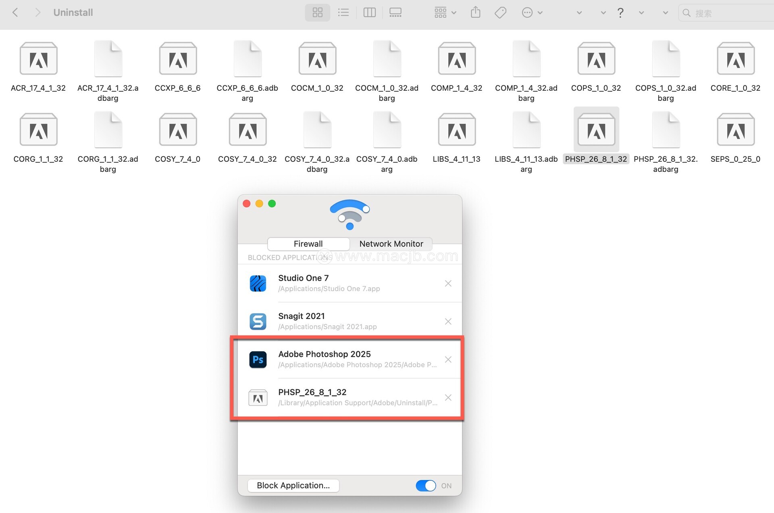
Task: Select the PHSP_26_8_1_32.adbarg file icon
Action: point(666,130)
